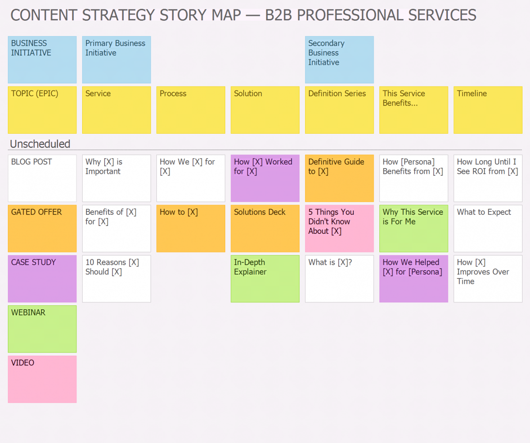The width and height of the screenshot is (530, 443).
Task: Click the Solutions Deck card
Action: click(265, 229)
